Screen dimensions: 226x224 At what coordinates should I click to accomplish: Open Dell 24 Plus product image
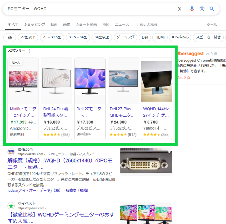coord(56,81)
